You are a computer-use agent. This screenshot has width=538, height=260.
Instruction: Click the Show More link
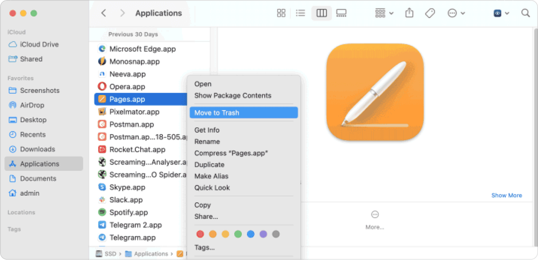click(506, 195)
